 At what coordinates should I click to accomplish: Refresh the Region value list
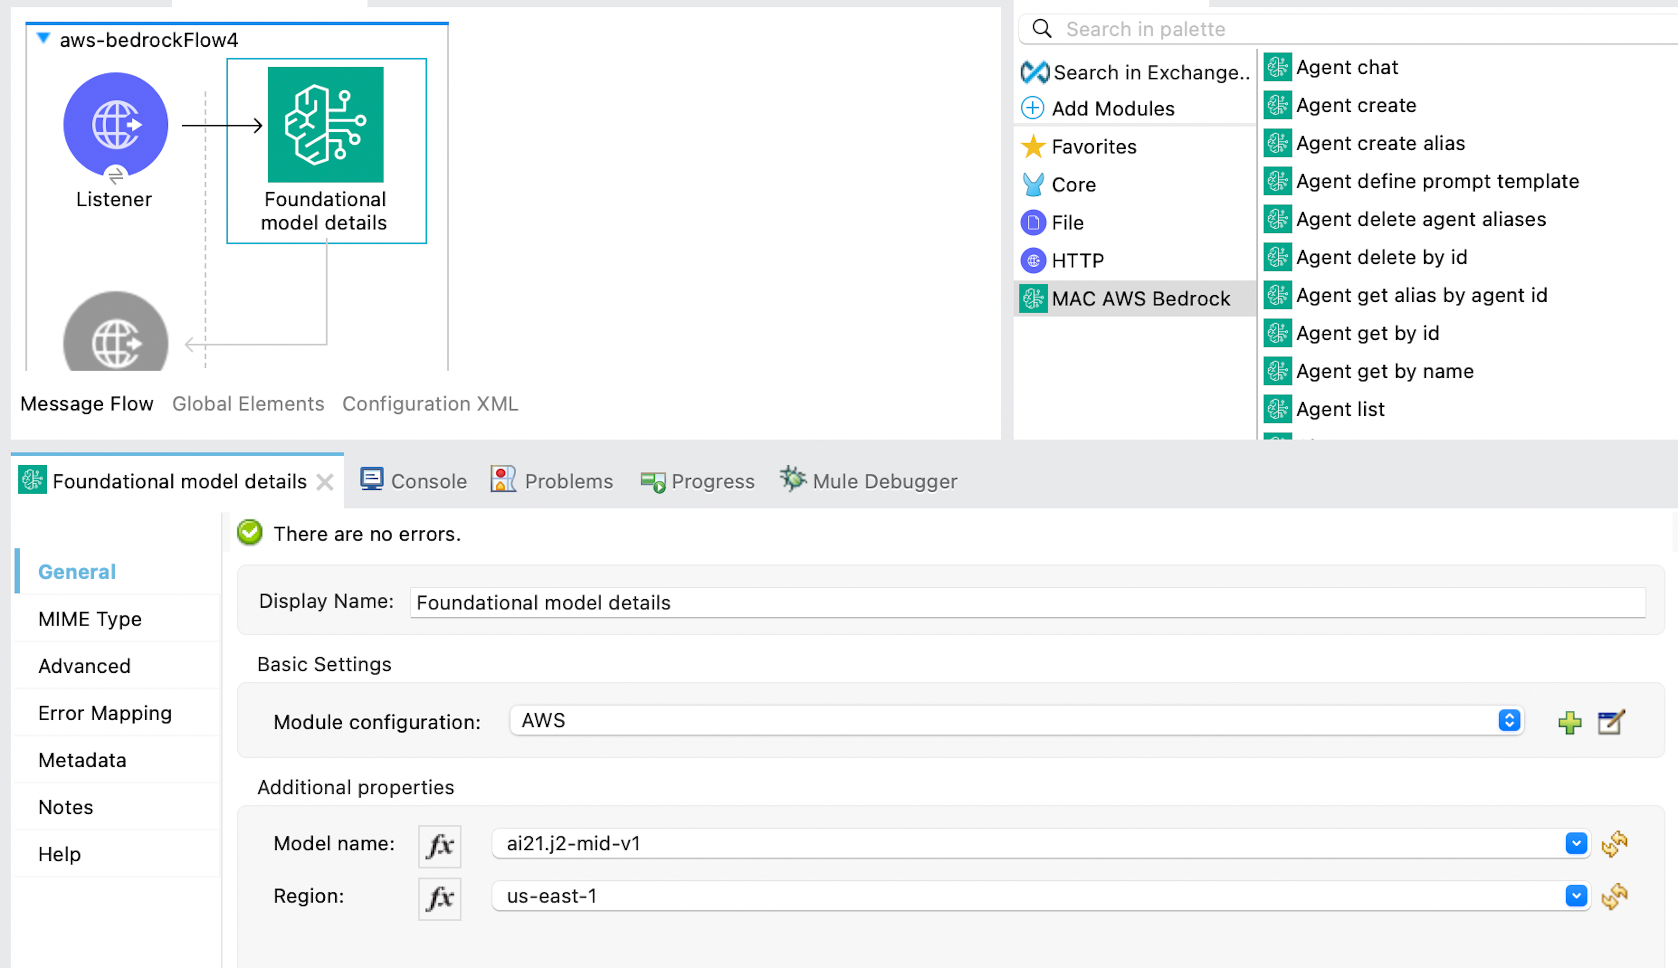coord(1614,896)
